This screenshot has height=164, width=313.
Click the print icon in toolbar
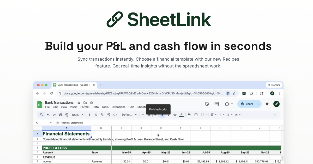pos(61,115)
